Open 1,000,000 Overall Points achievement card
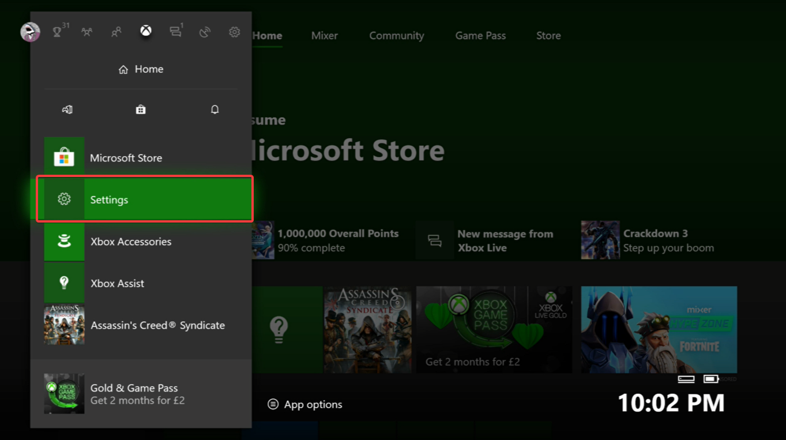The height and width of the screenshot is (440, 786). pyautogui.click(x=326, y=240)
